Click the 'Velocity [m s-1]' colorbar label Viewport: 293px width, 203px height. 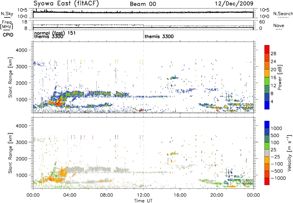click(289, 153)
